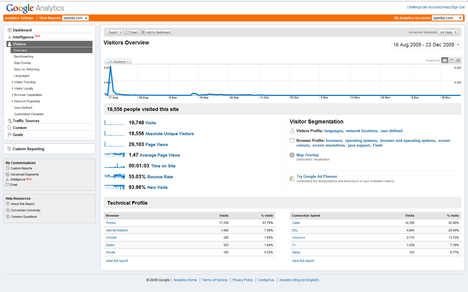
Task: Click the Sign Out link
Action: pos(458,7)
